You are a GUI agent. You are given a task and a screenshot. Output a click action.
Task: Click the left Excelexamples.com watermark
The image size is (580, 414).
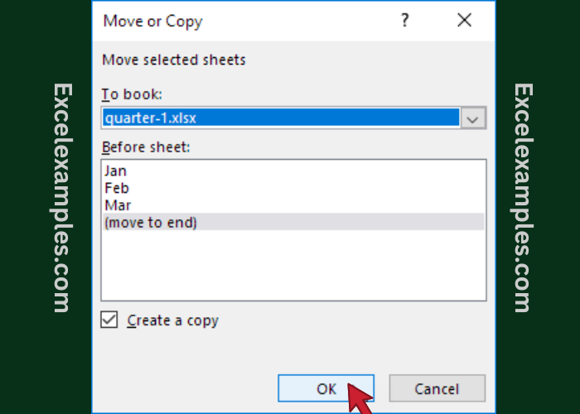62,197
